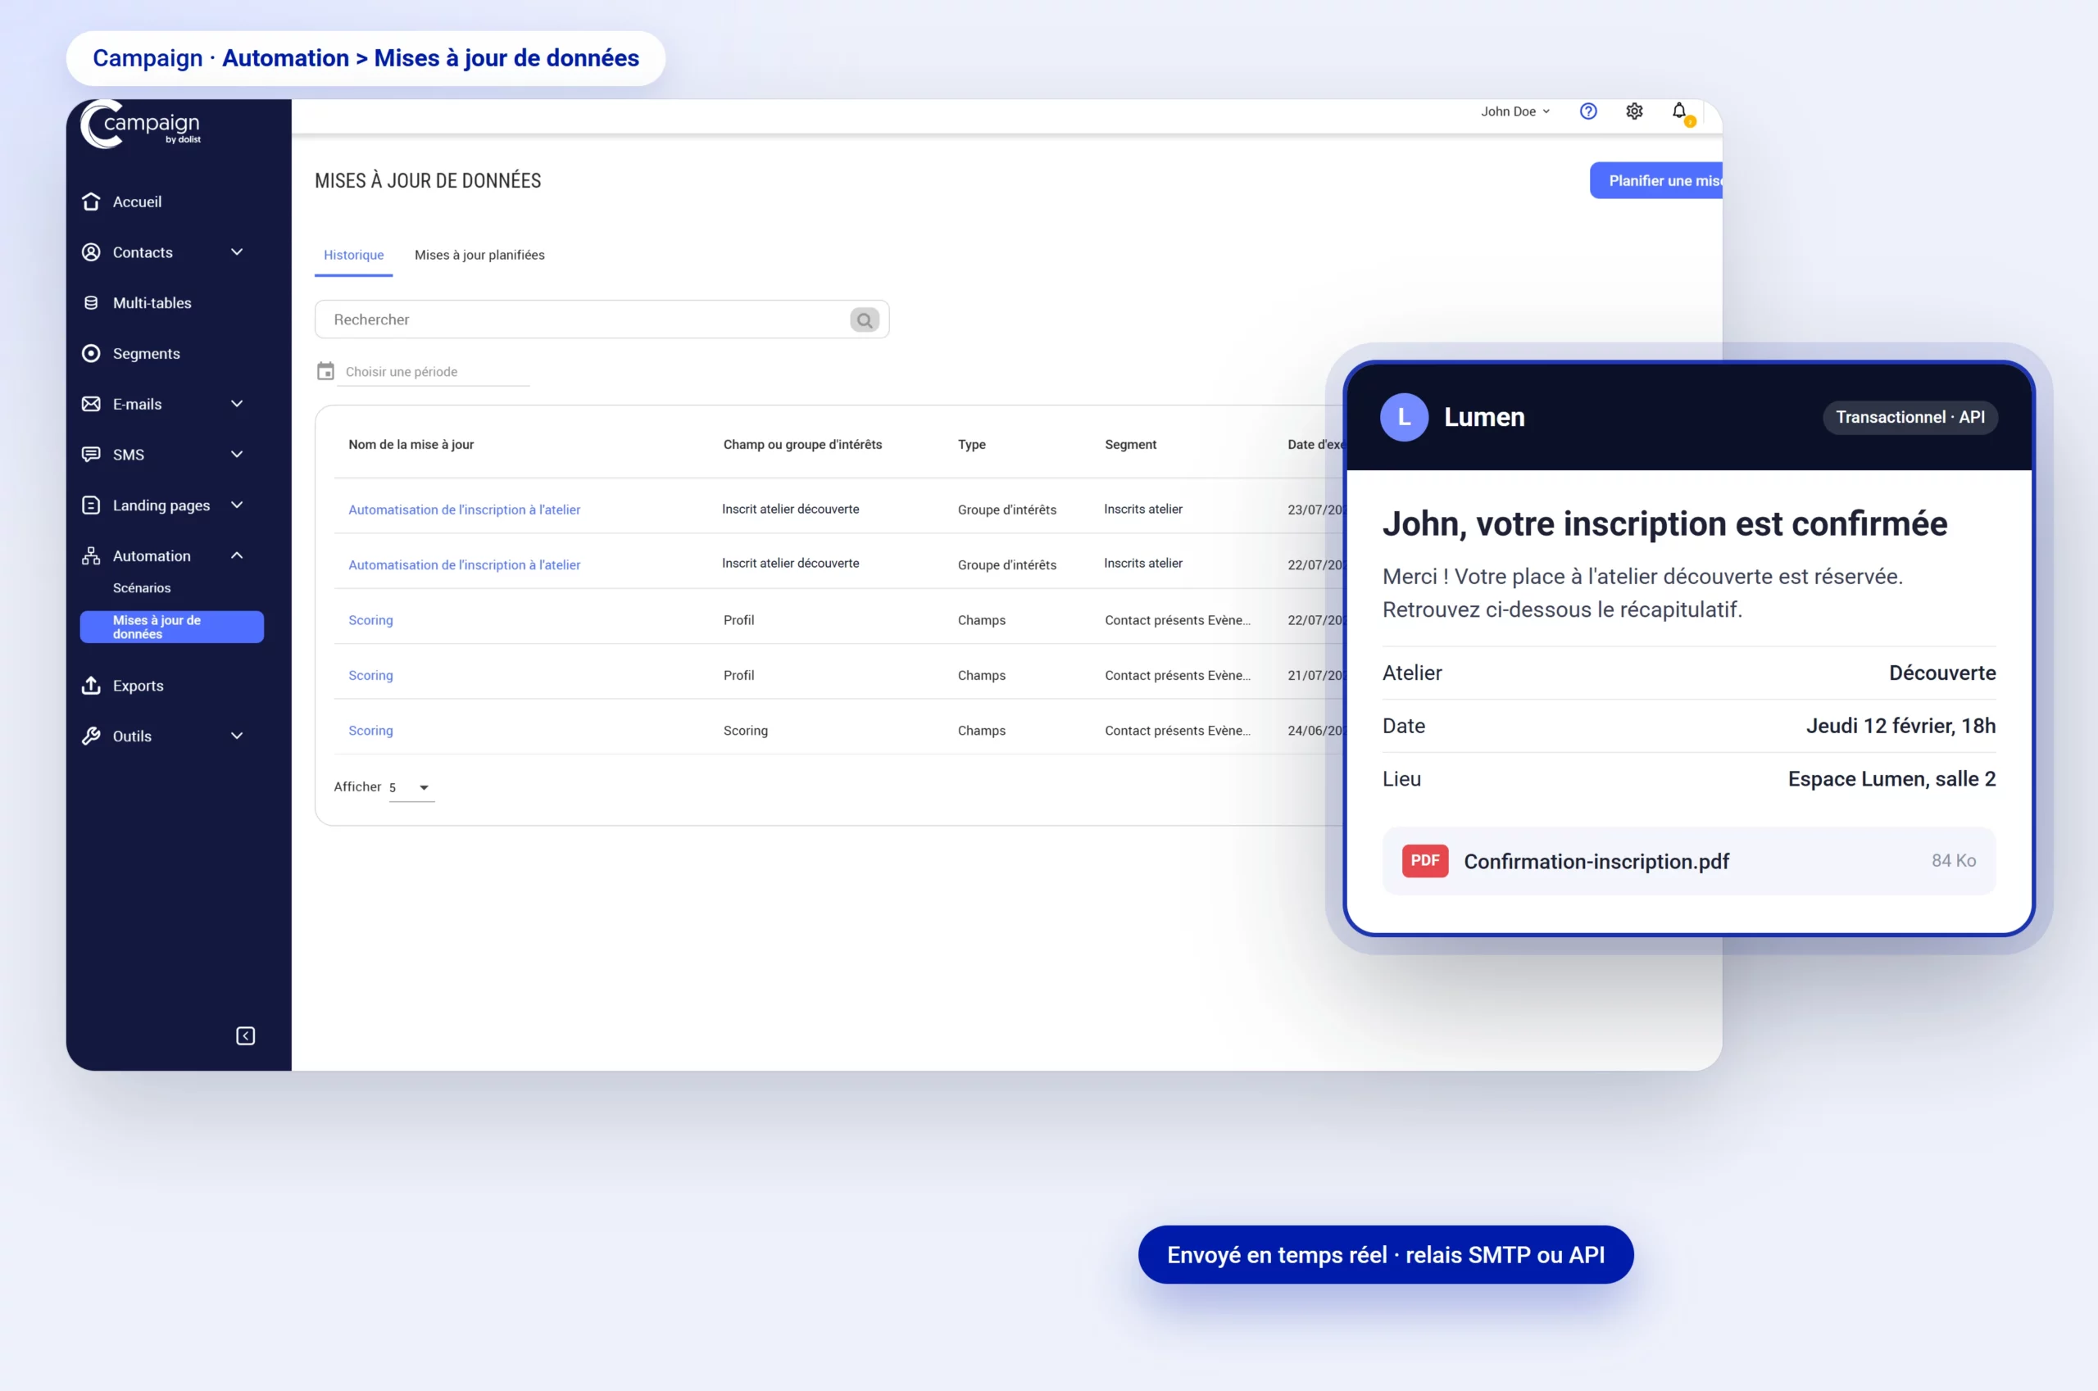The image size is (2098, 1391).
Task: Expand the Landing pages chevron
Action: pyautogui.click(x=237, y=505)
